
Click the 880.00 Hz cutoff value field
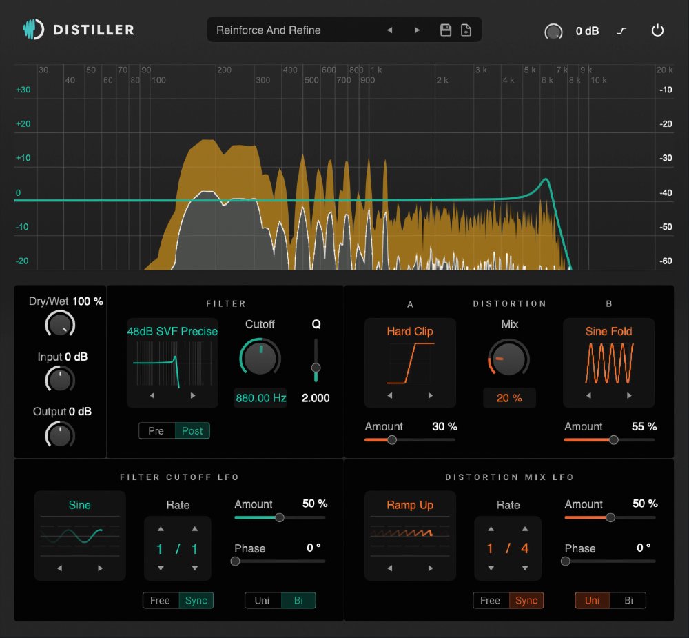[260, 397]
